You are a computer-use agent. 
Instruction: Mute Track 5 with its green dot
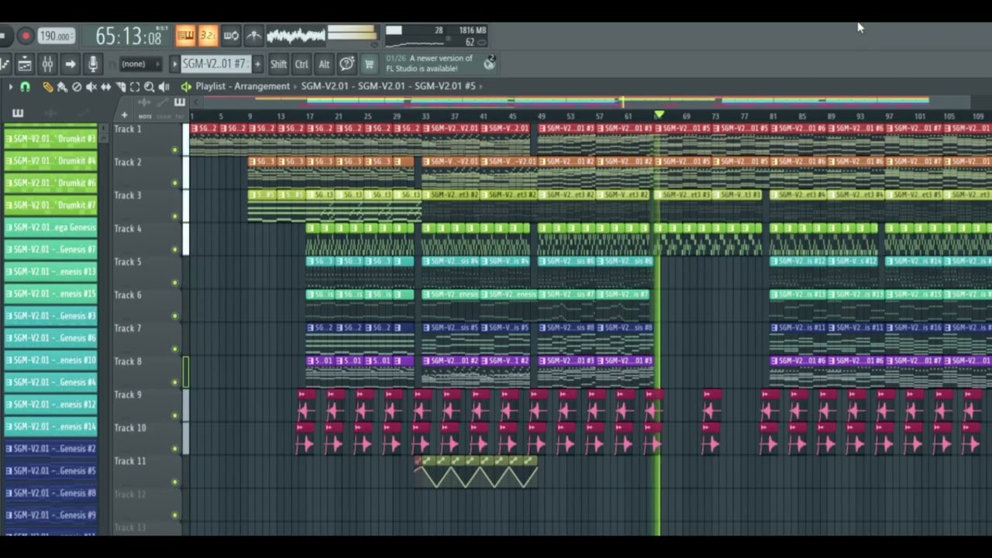[x=174, y=283]
